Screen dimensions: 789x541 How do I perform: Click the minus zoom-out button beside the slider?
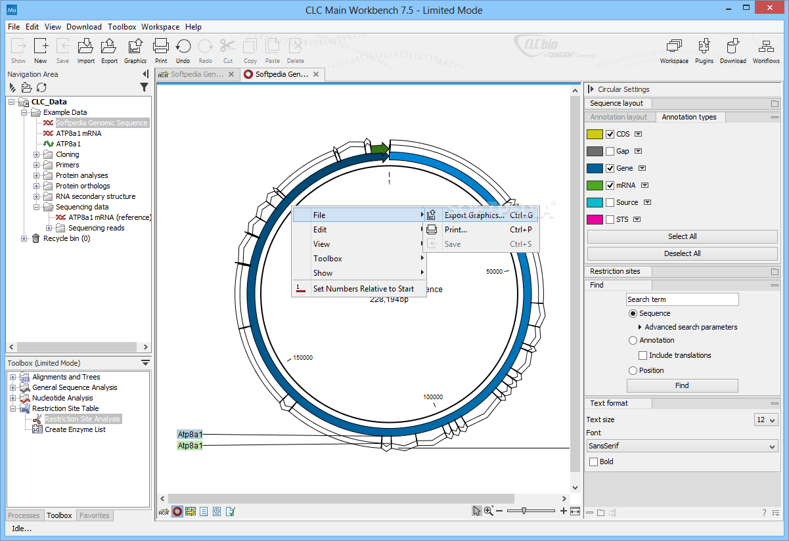[x=499, y=511]
